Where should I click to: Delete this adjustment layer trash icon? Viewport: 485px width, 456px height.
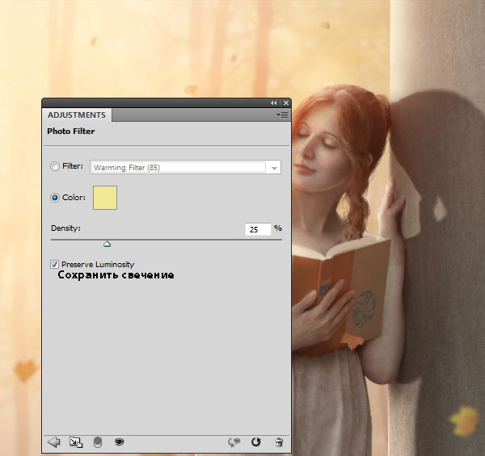click(x=279, y=442)
